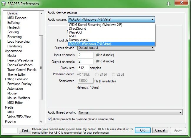Click the pin window icon in title bar

[x=168, y=4]
